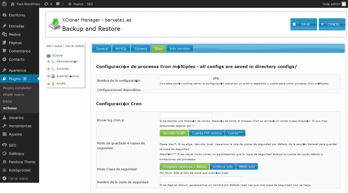Select Cuenta FTP remota save mode

207,133
